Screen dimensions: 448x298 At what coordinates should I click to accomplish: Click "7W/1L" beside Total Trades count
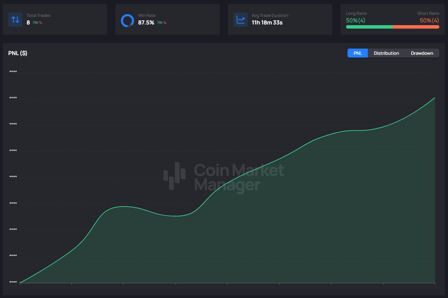(x=37, y=23)
